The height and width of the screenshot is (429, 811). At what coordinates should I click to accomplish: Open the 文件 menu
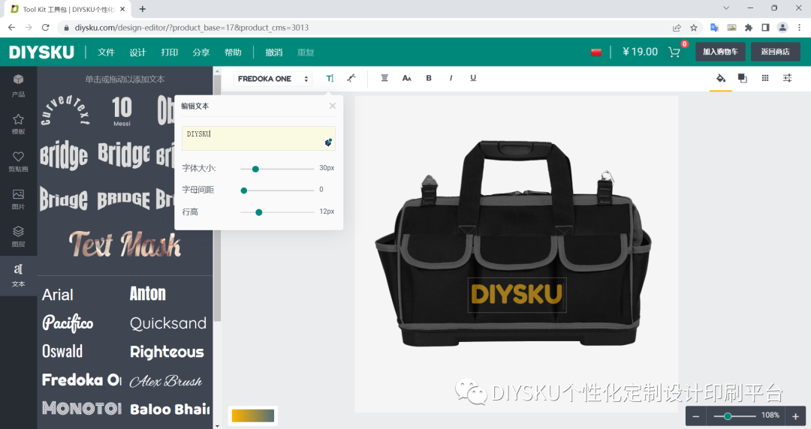pyautogui.click(x=106, y=52)
